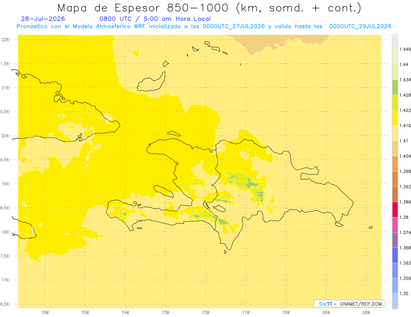Click the '22N' latitude label
Screen dimensions: 411x317
(x=5, y=40)
